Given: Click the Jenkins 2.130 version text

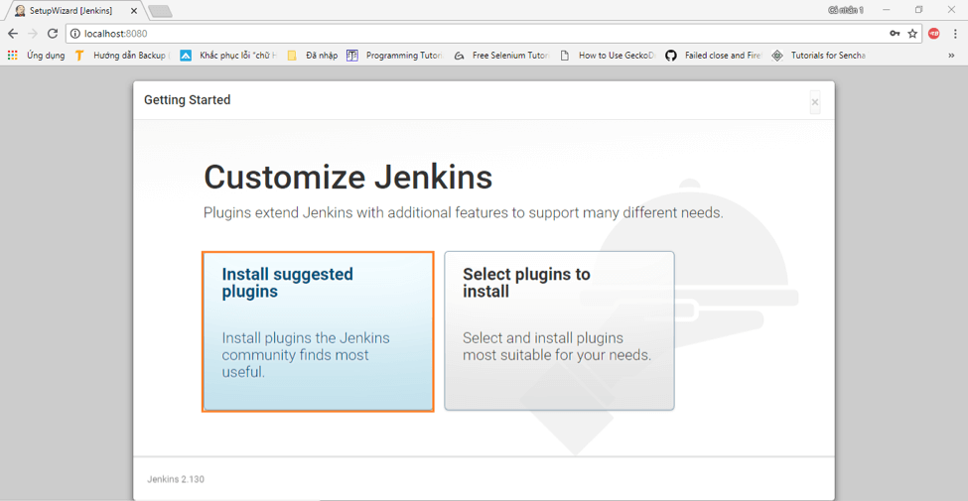Looking at the screenshot, I should pyautogui.click(x=176, y=479).
